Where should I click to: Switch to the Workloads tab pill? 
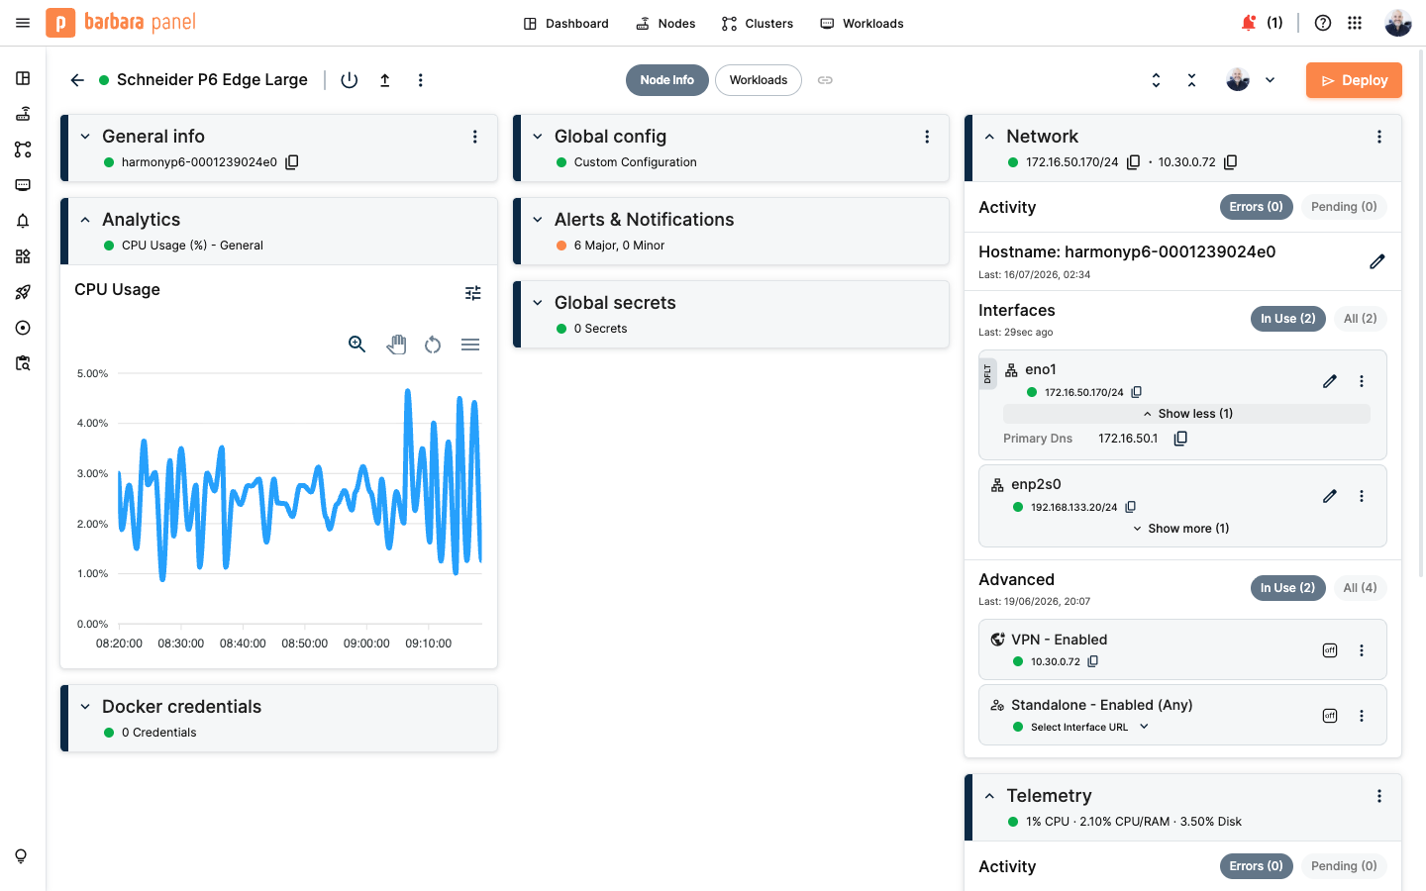pyautogui.click(x=759, y=80)
